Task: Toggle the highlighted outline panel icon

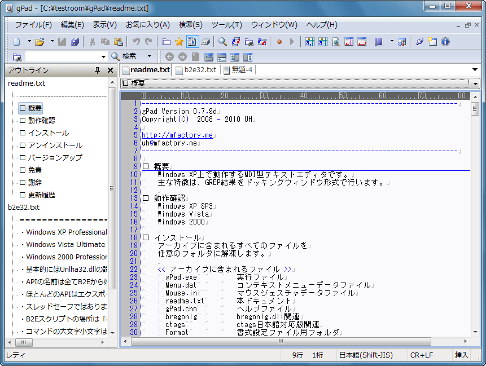Action: point(192,42)
